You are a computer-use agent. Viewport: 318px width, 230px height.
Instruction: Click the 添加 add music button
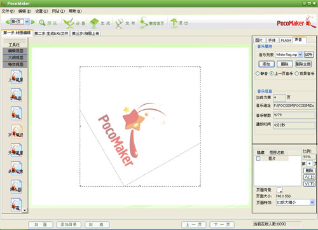266,64
